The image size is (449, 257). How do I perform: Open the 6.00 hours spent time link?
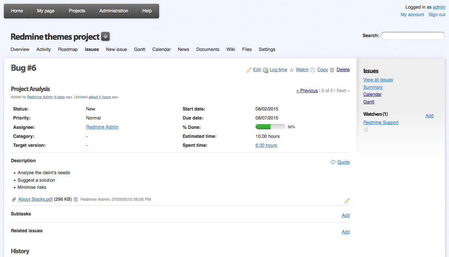click(x=266, y=145)
